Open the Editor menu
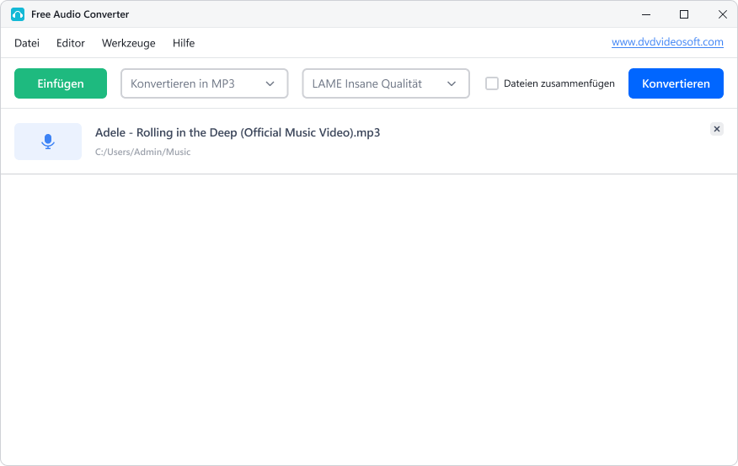The image size is (738, 466). (71, 43)
